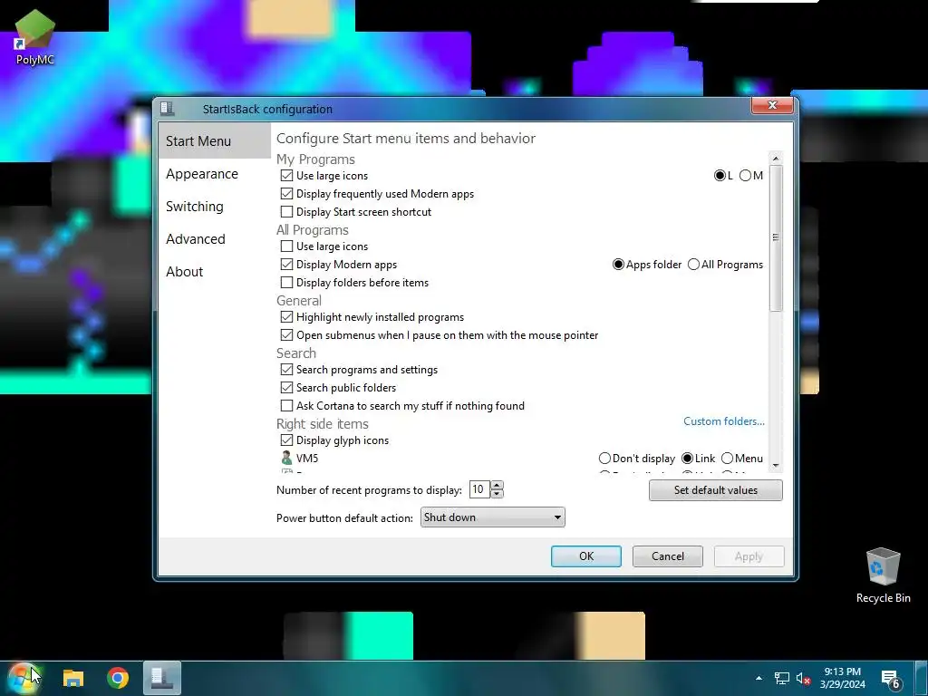Launch Google Chrome from the taskbar
The width and height of the screenshot is (928, 696).
point(118,678)
